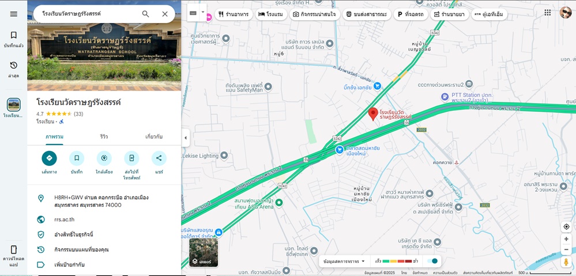
Task: Filter by ตู้เอทีเอ็ม (ATMs) chip
Action: point(490,14)
